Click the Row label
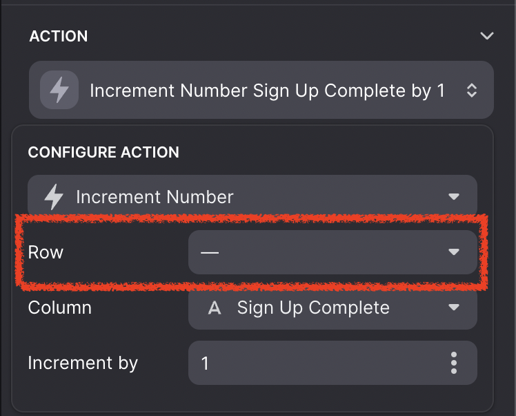The image size is (516, 416). click(46, 252)
